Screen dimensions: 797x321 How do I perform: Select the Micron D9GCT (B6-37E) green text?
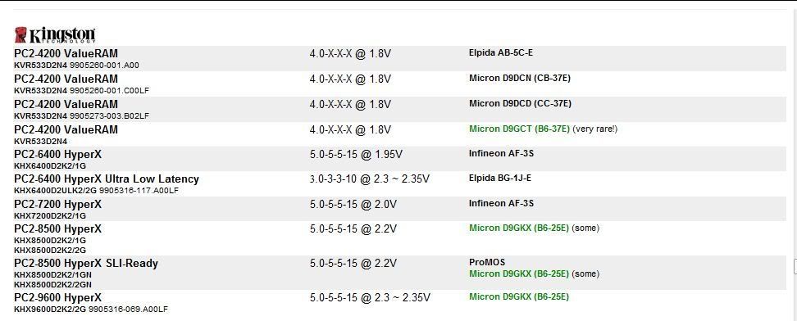click(x=519, y=129)
